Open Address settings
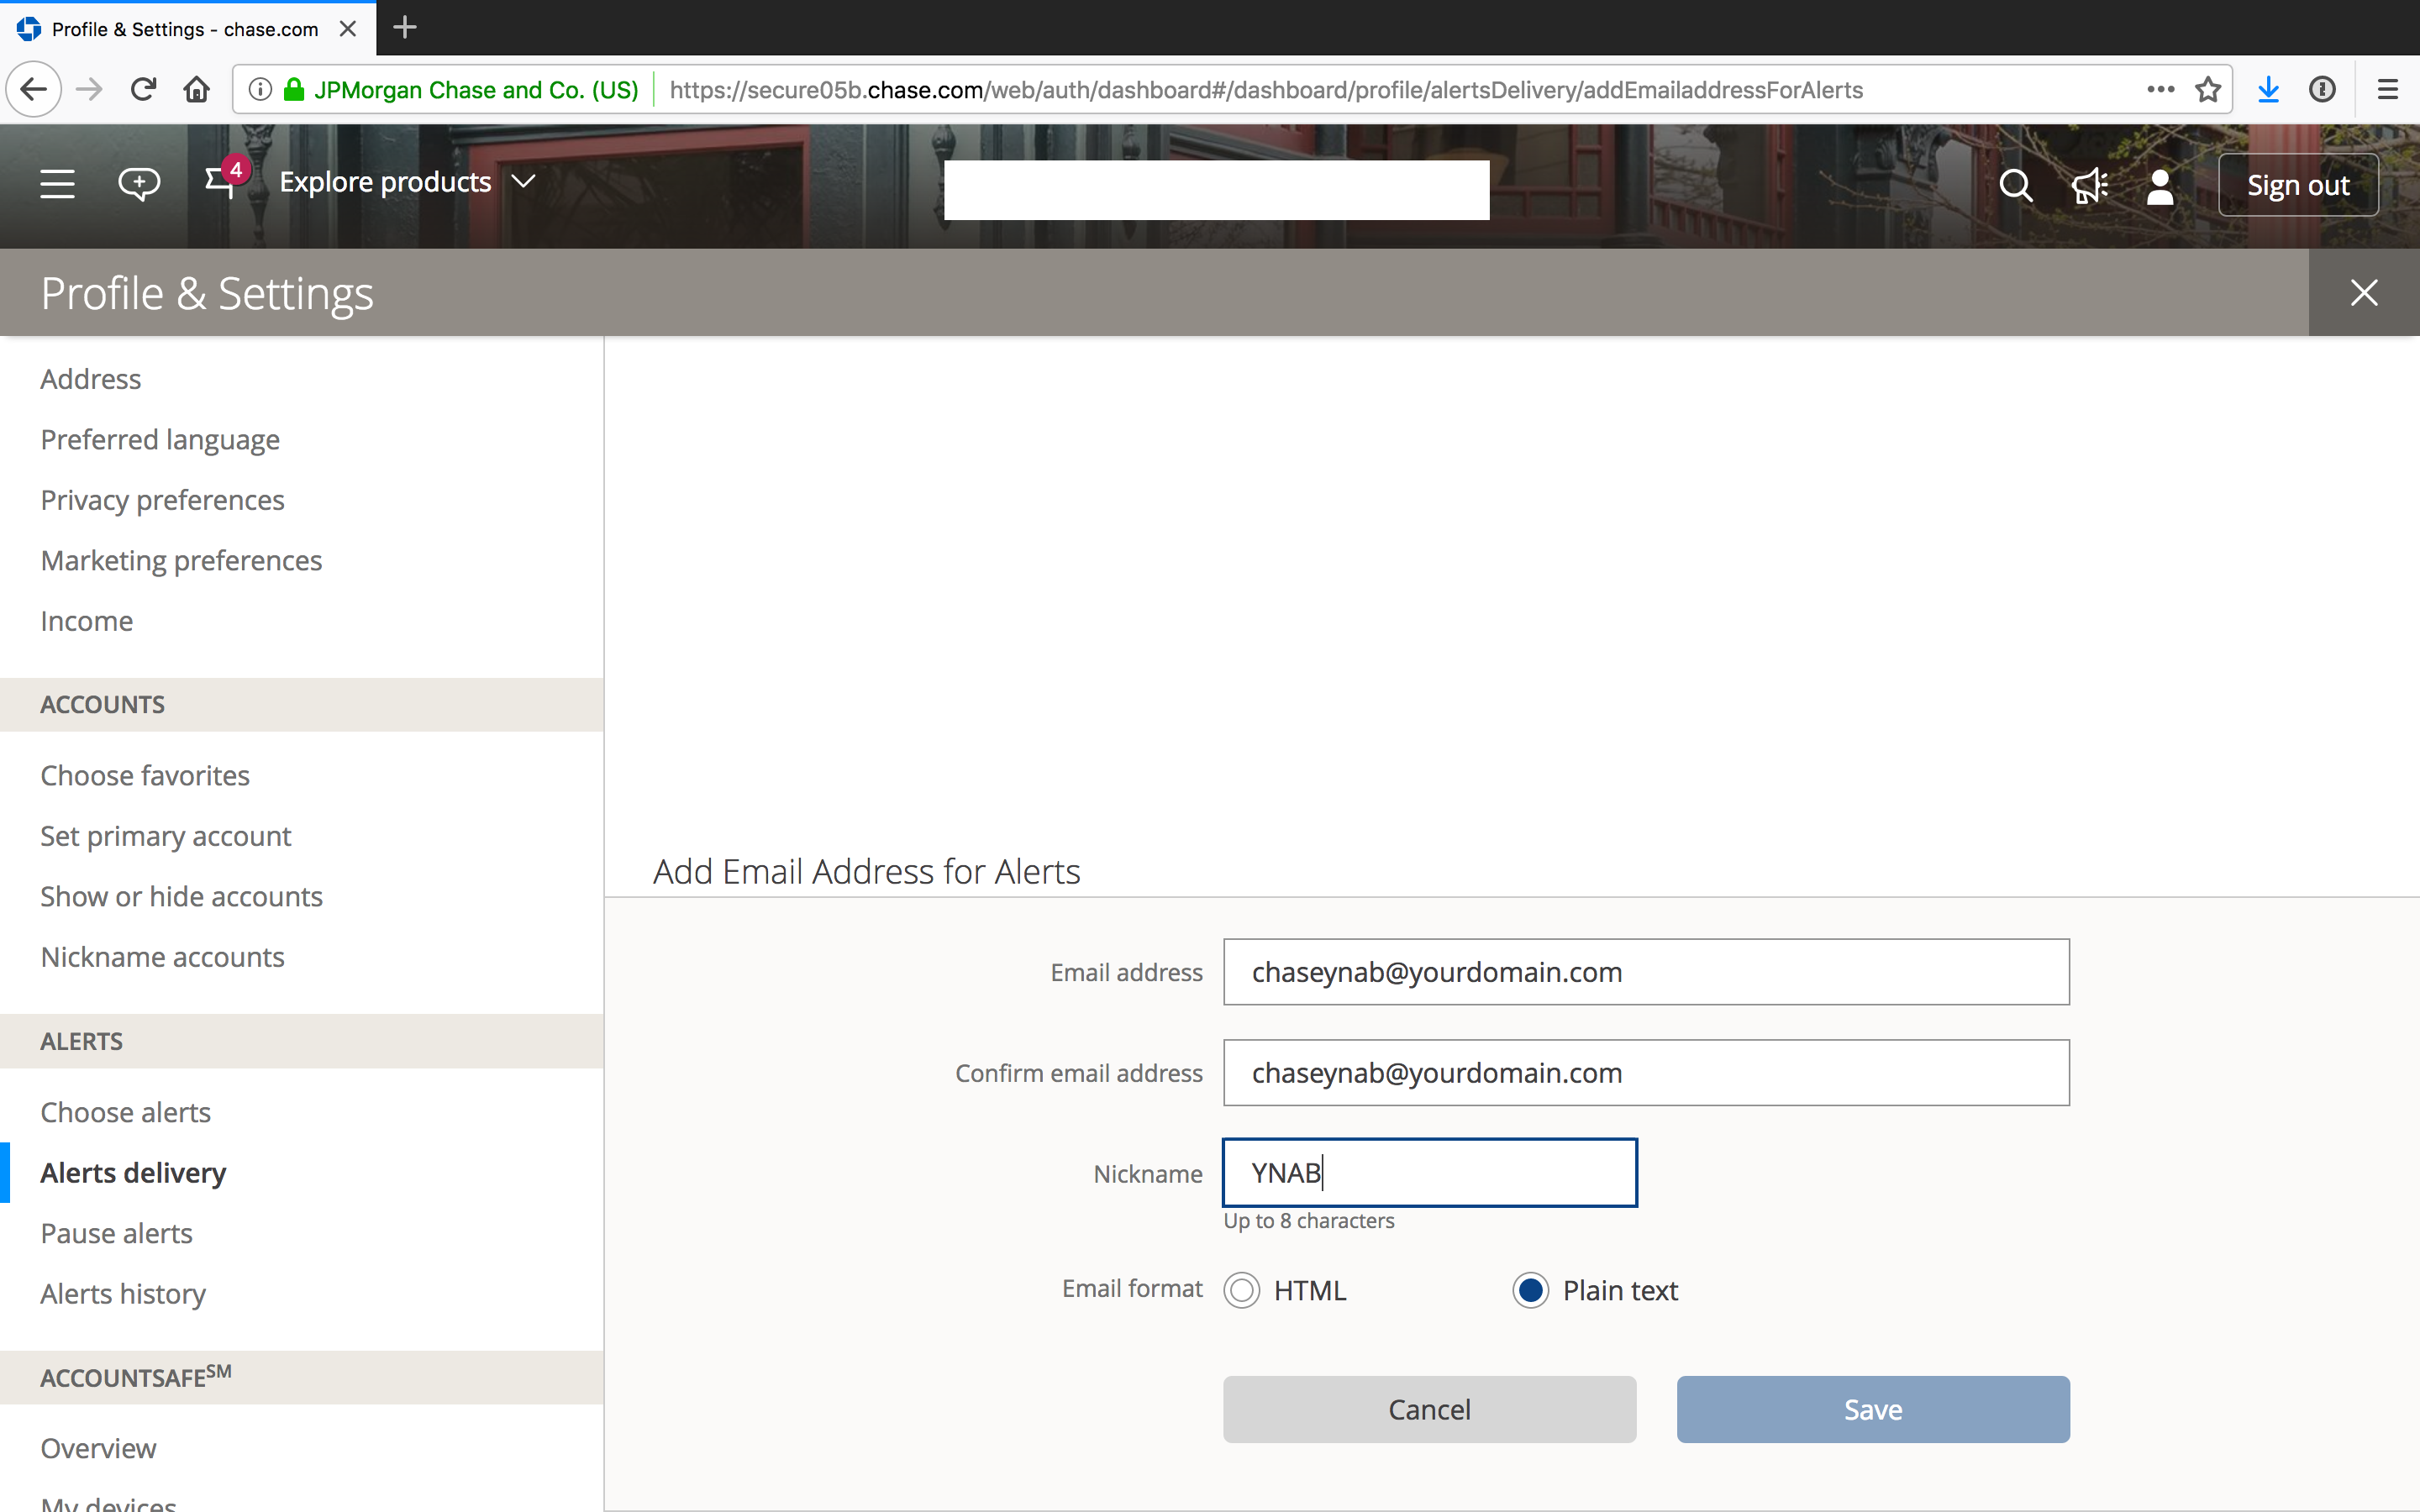Image resolution: width=2420 pixels, height=1512 pixels. (91, 379)
